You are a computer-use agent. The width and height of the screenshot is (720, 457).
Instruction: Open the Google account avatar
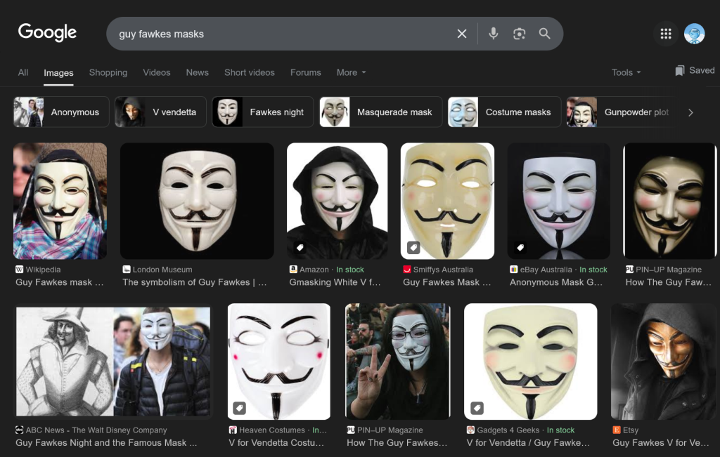tap(694, 34)
